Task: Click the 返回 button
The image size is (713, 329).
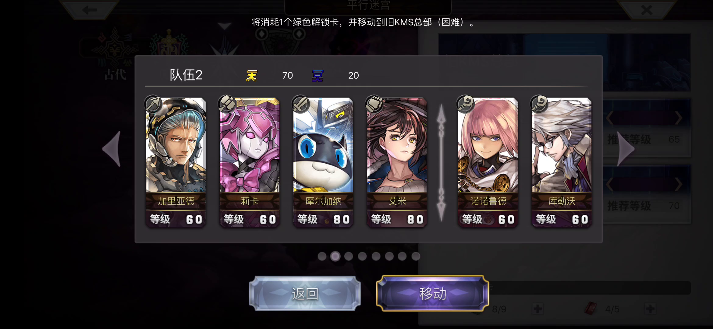Action: (x=305, y=294)
